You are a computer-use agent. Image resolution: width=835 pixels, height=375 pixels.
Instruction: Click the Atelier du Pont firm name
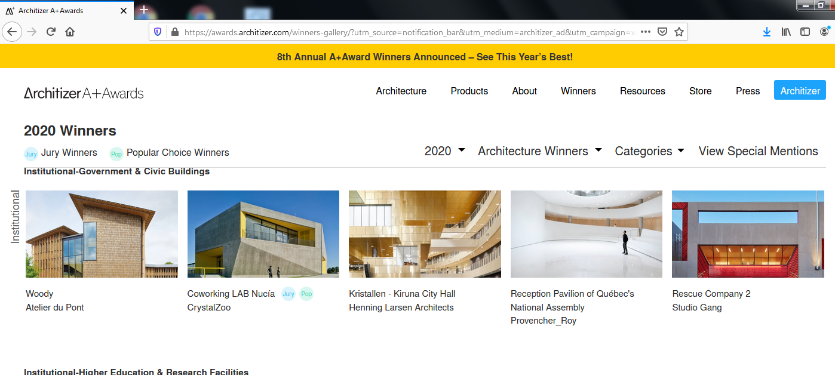(55, 308)
